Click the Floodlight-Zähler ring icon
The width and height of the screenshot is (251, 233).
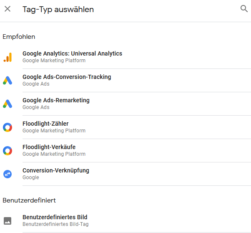click(x=8, y=127)
